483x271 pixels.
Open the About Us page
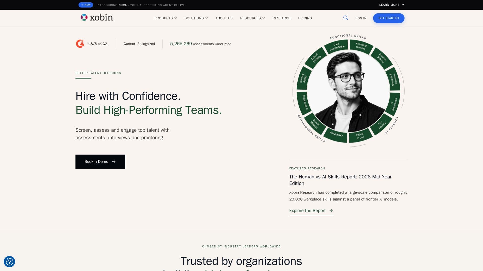click(x=224, y=18)
